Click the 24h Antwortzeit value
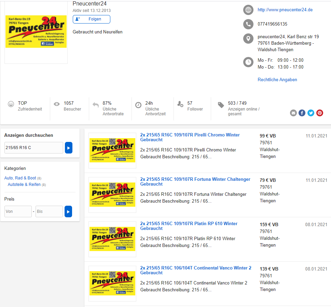Screen dimensions: 331x307 pyautogui.click(x=149, y=103)
